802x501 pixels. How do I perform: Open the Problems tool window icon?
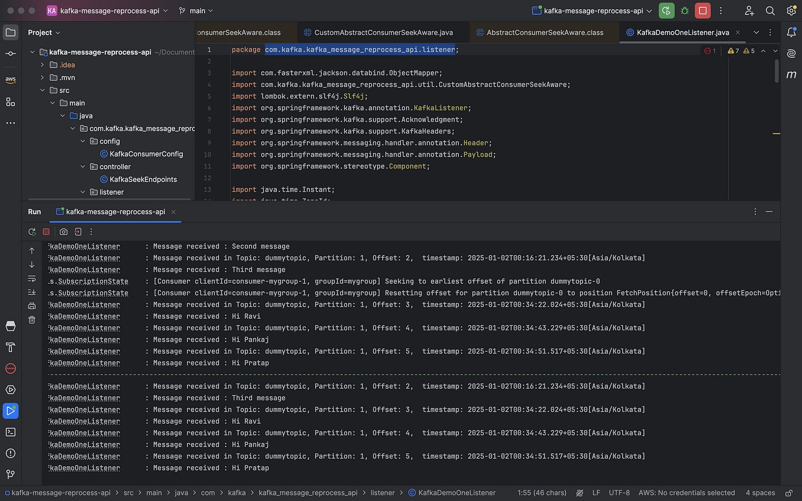click(10, 453)
